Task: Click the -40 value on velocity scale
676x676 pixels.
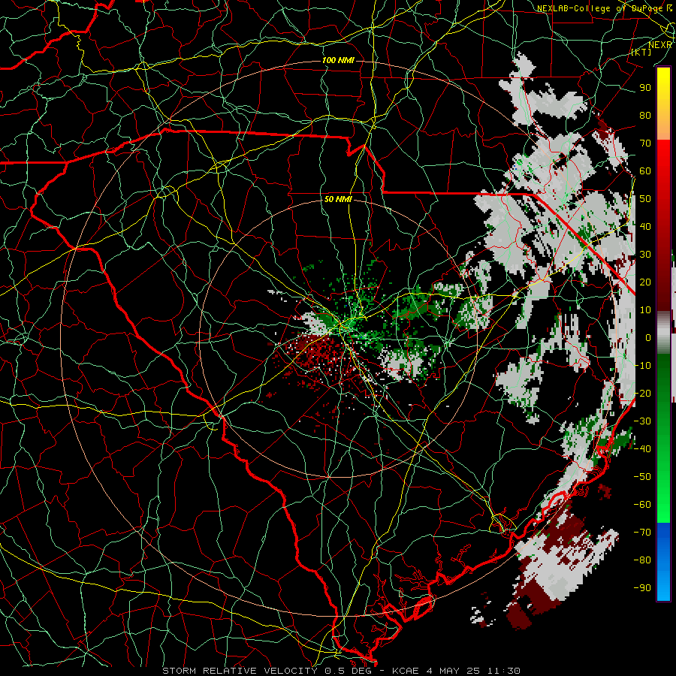Action: coord(642,449)
